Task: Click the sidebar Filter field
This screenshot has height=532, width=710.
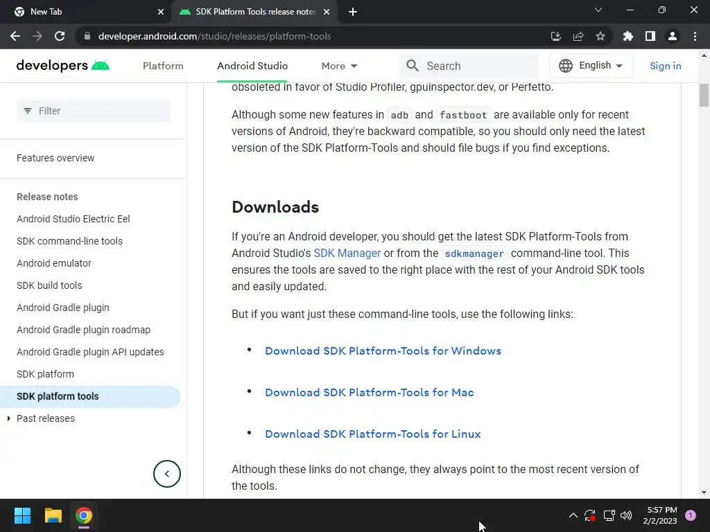Action: coord(94,111)
